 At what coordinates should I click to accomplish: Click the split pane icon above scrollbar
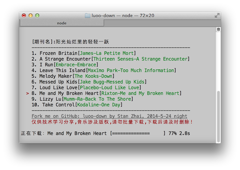tap(219, 30)
